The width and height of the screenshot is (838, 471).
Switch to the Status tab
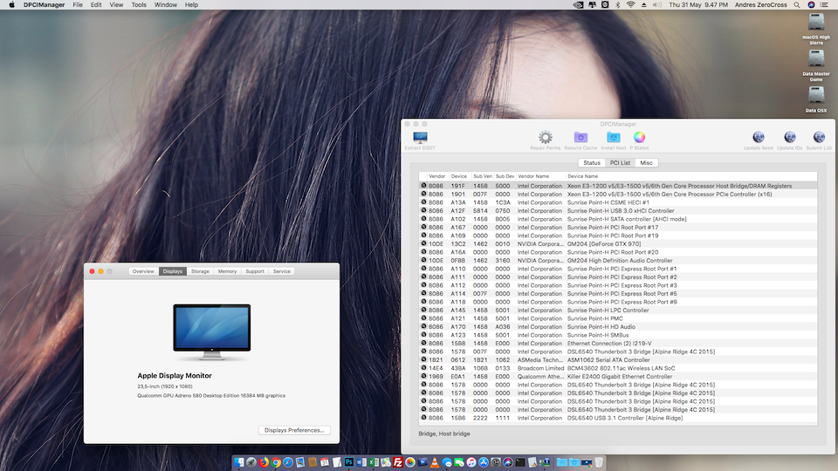592,163
